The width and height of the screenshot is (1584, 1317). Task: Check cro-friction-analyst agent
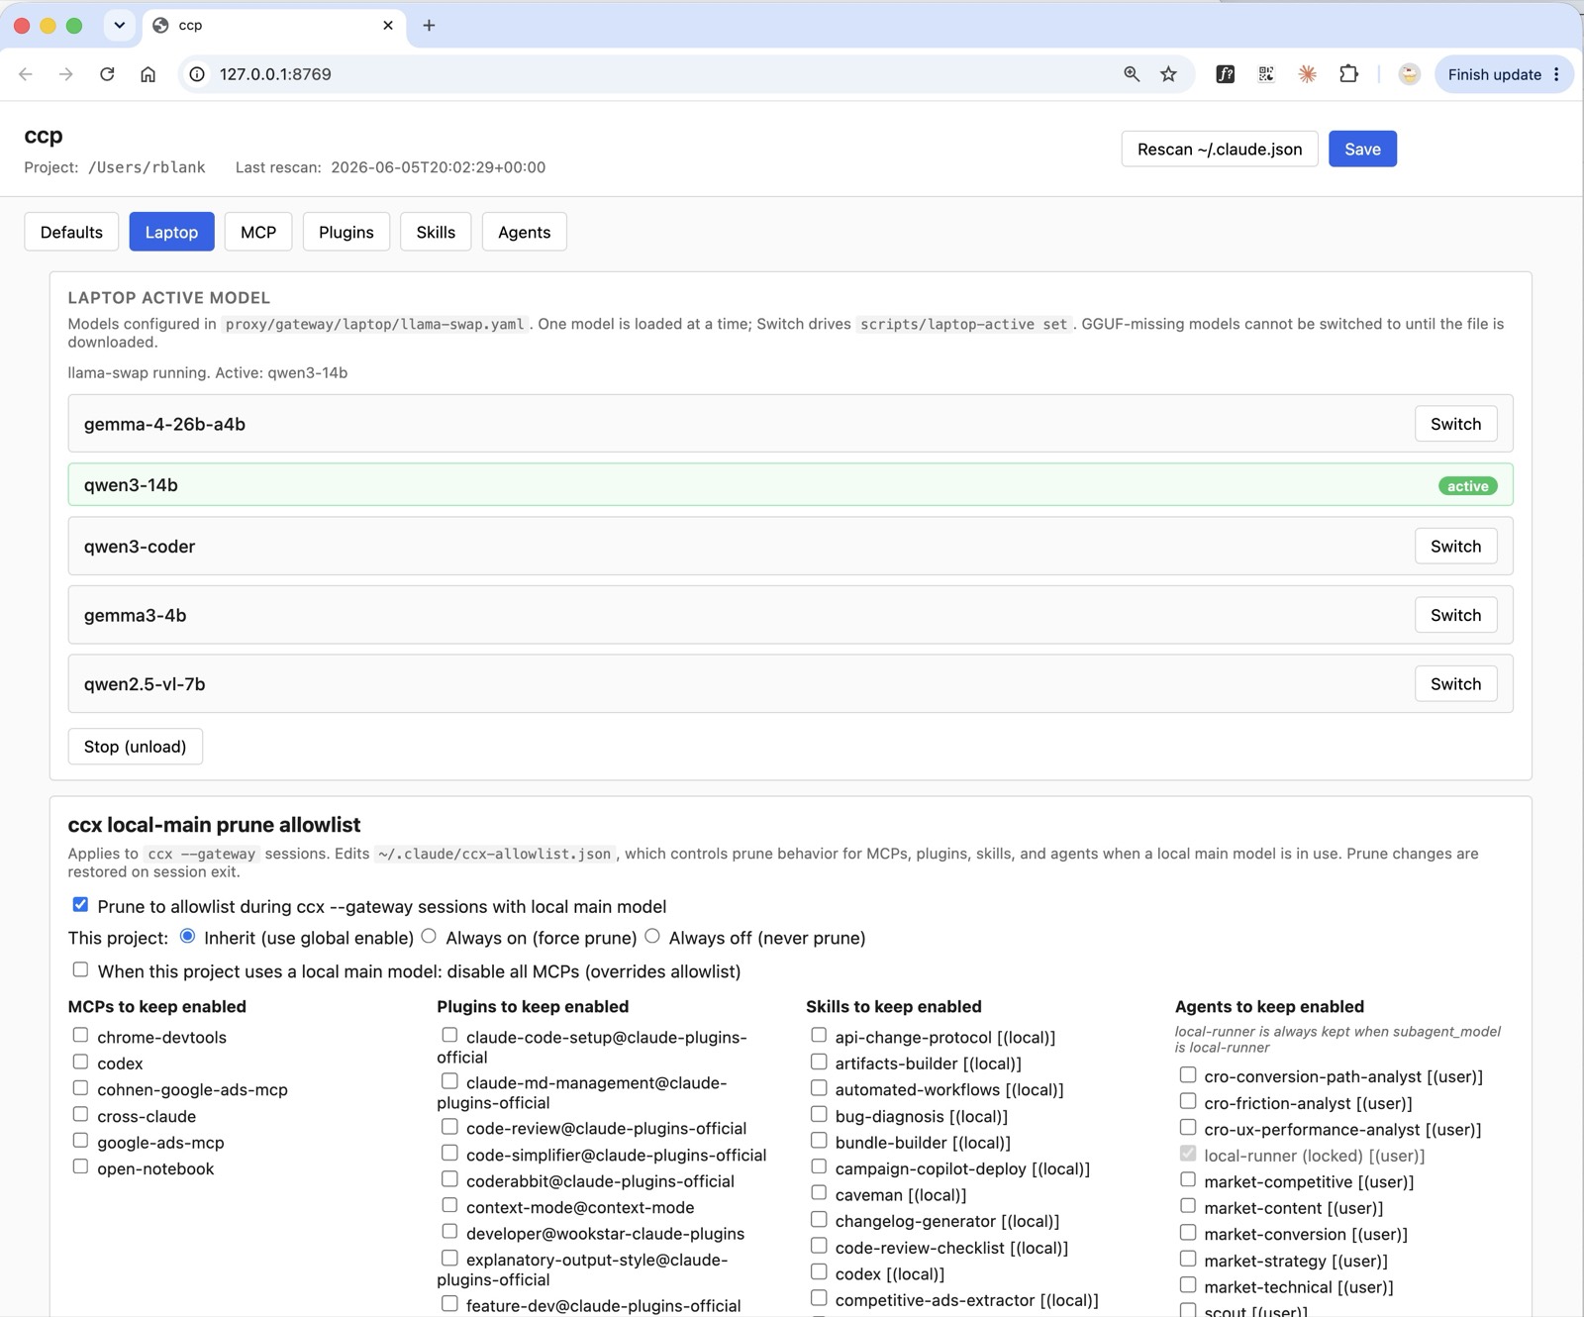point(1188,1101)
